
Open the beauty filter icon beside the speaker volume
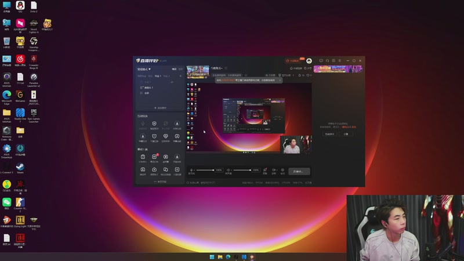pyautogui.click(x=265, y=171)
